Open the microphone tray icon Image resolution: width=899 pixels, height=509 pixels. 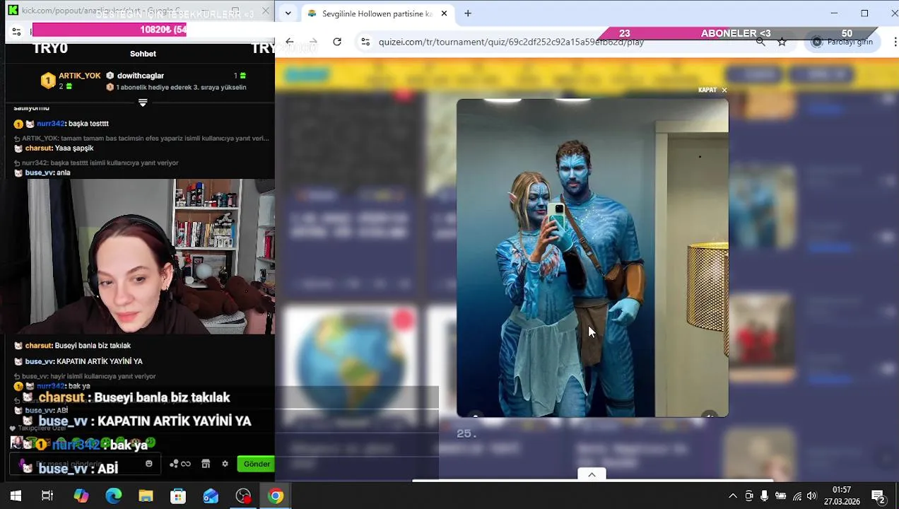click(764, 496)
